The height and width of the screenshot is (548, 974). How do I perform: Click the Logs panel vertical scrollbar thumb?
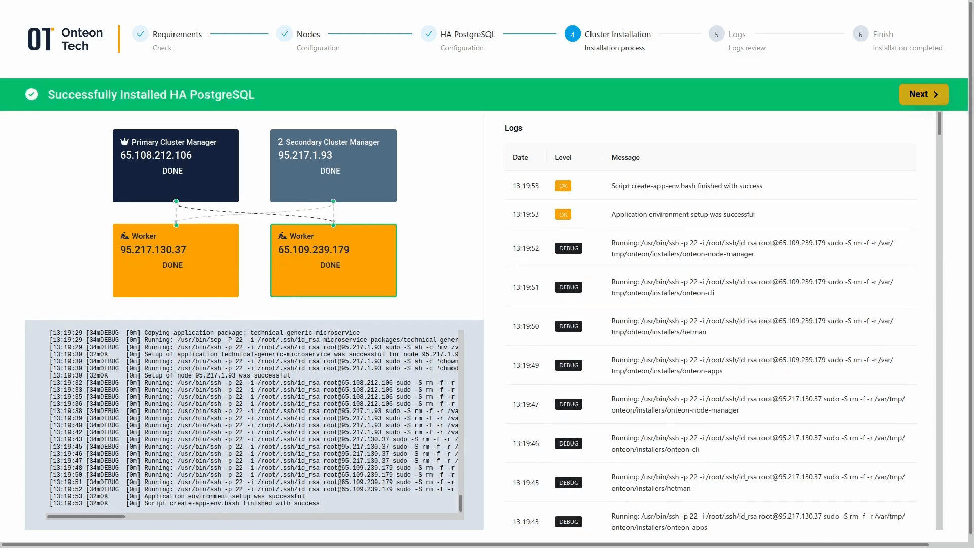click(939, 124)
